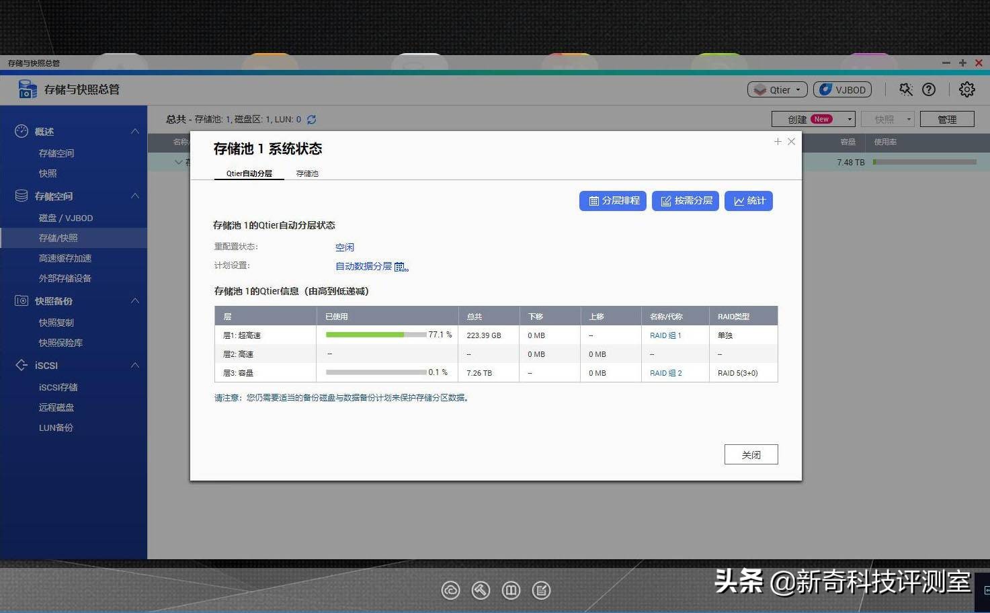
Task: Click the 统计 (Statistics) button
Action: click(748, 200)
